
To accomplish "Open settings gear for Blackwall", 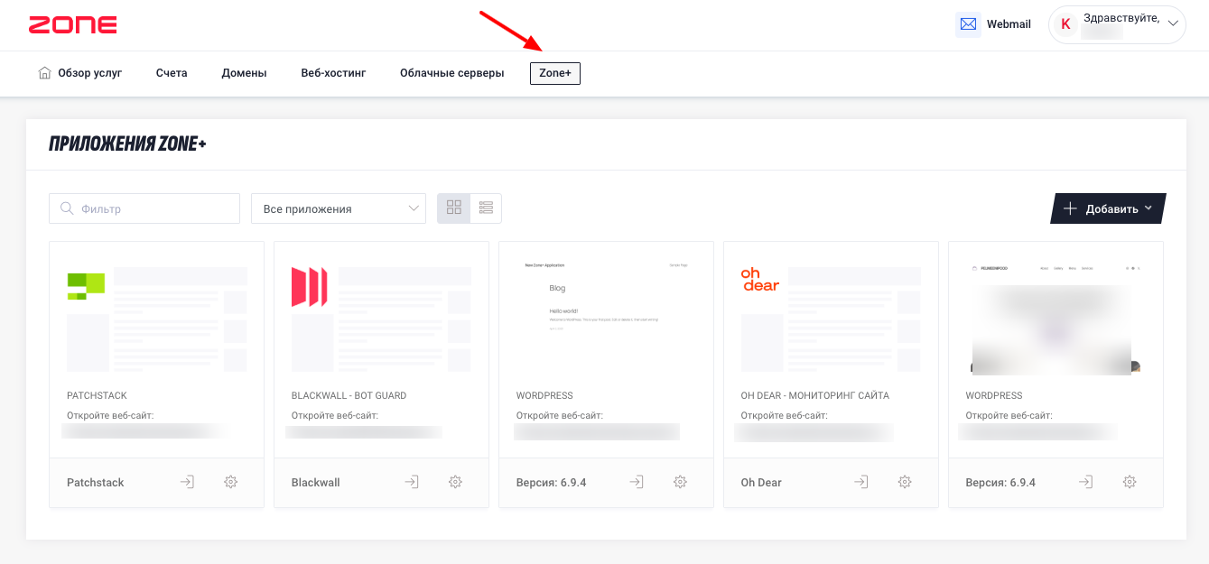I will 455,482.
